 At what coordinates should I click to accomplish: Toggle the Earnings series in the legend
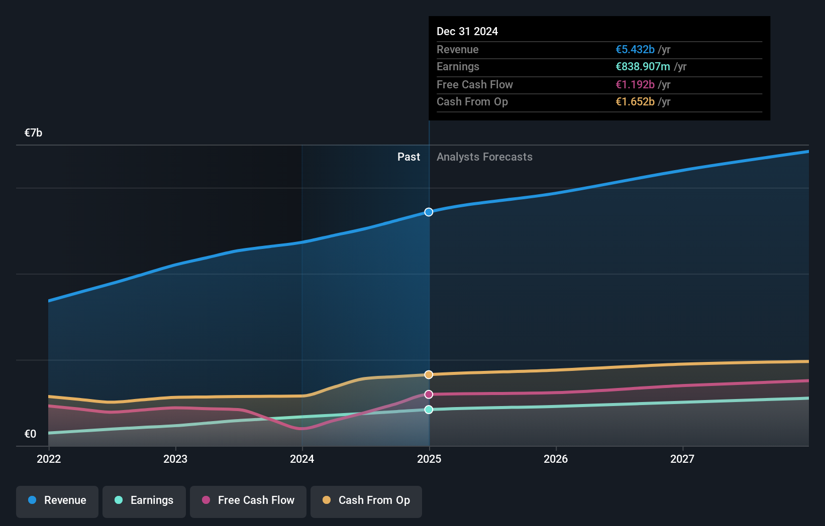(144, 501)
